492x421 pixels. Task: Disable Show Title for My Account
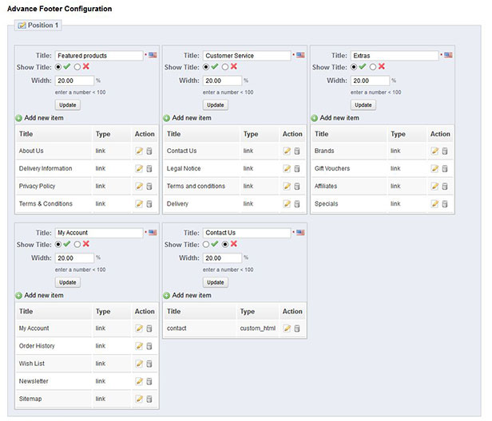[77, 244]
